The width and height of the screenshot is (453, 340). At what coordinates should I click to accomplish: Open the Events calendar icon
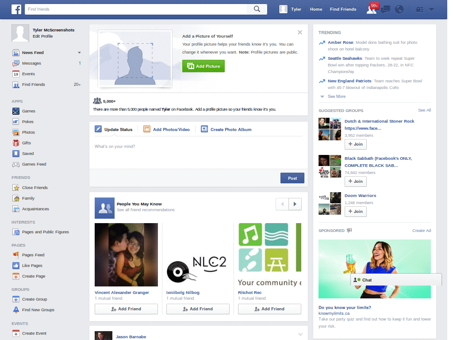pyautogui.click(x=16, y=74)
